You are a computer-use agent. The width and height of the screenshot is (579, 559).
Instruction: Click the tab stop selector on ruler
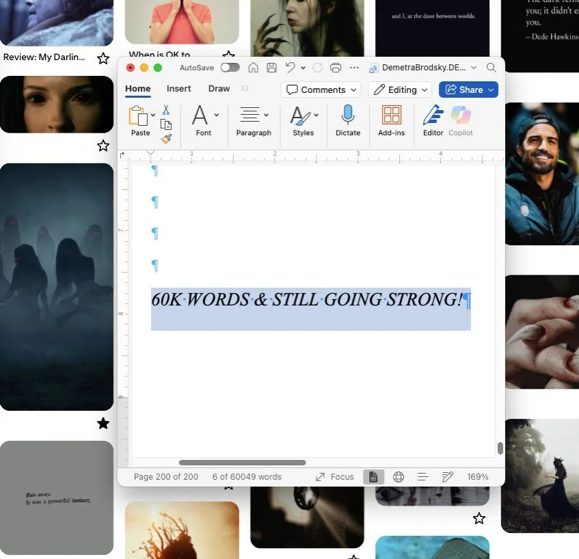[122, 155]
